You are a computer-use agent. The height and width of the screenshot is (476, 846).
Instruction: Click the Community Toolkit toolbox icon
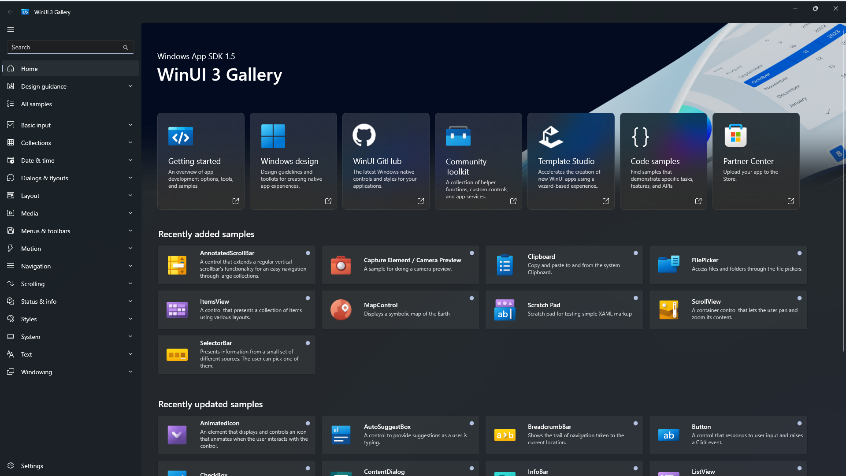(458, 136)
